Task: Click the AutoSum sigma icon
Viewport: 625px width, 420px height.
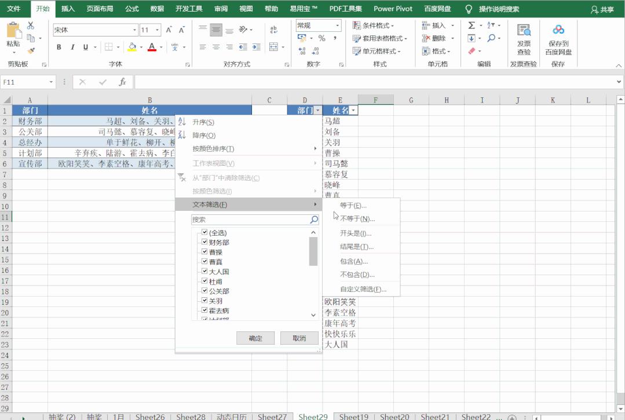Action: [x=473, y=25]
